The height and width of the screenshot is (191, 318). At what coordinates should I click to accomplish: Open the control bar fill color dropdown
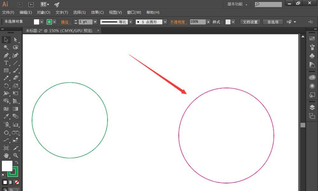42,22
